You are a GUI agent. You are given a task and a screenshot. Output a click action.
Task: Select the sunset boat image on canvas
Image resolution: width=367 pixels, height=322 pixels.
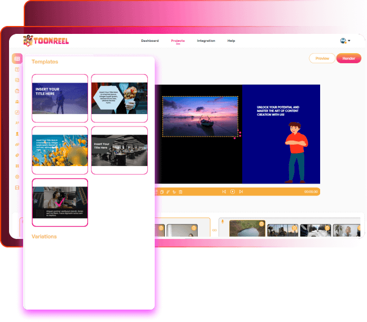(x=200, y=116)
